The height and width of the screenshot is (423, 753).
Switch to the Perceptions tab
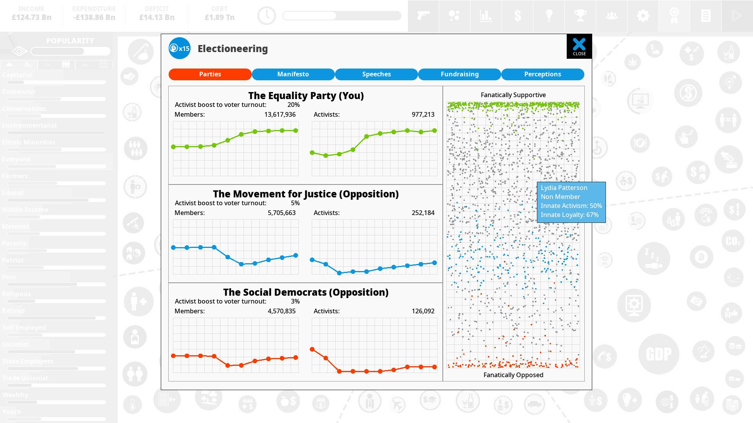pos(542,74)
